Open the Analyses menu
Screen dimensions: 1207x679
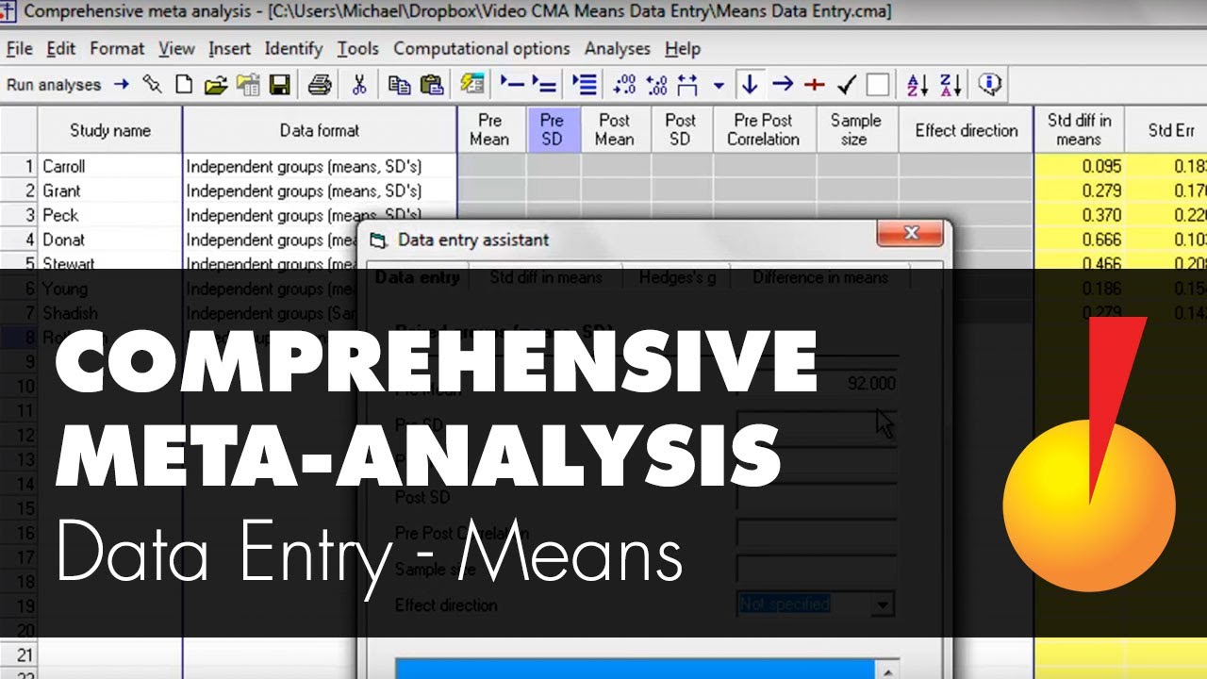(x=618, y=49)
